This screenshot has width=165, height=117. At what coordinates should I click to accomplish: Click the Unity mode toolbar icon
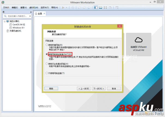tap(110, 8)
